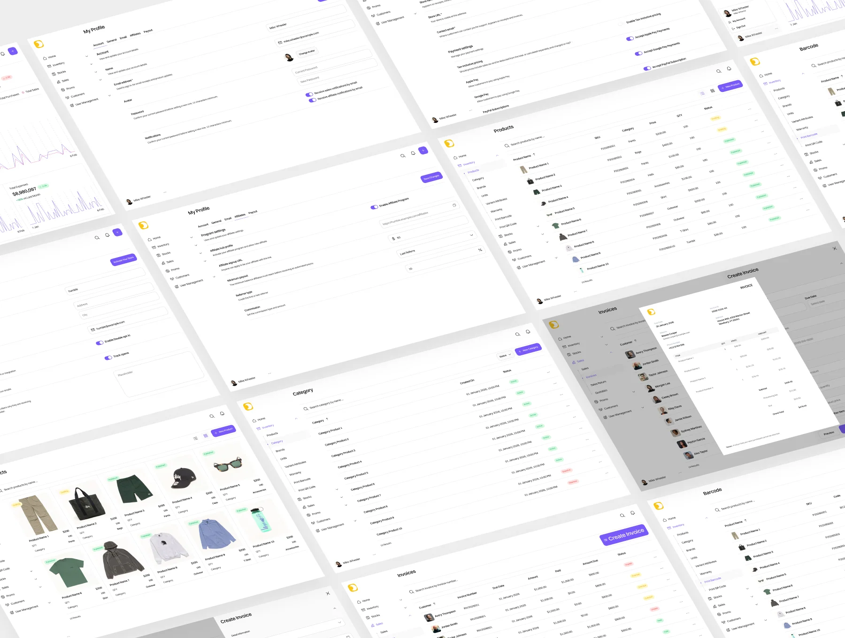The width and height of the screenshot is (845, 638).
Task: Click purple plus icon on Affiliates screen header
Action: point(423,150)
